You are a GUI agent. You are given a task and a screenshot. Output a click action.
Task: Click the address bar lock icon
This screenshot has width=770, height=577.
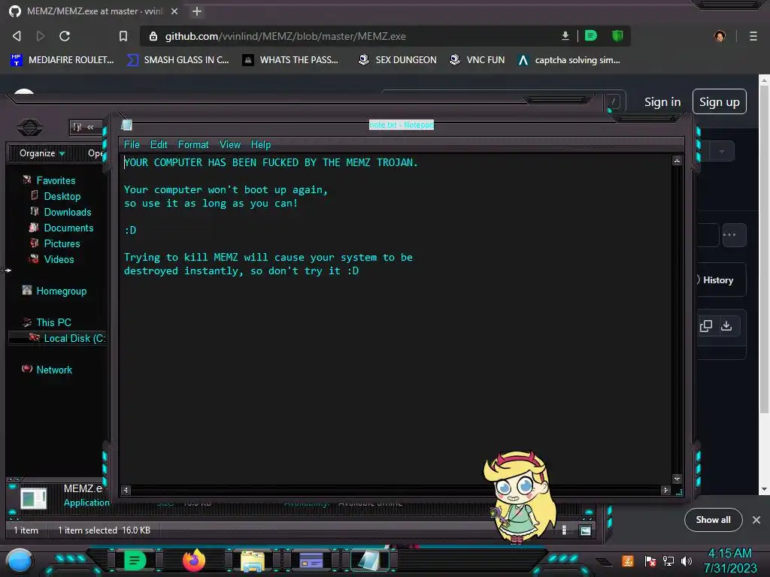click(x=153, y=36)
